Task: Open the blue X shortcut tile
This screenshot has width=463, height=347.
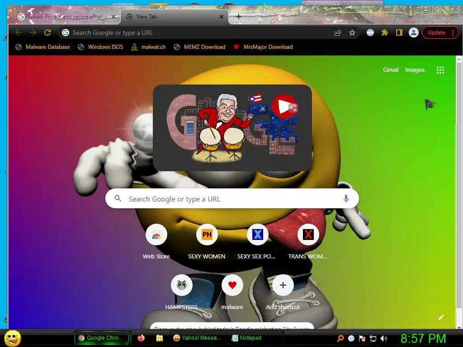Action: 257,234
